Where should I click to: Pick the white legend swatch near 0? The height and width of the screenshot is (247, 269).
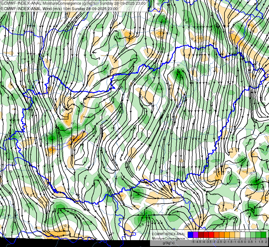click(x=243, y=235)
